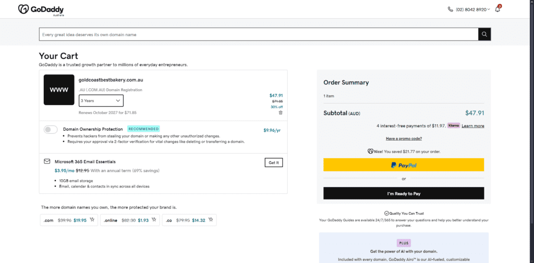Add the .com domain to cart
534x263 pixels.
pyautogui.click(x=92, y=220)
